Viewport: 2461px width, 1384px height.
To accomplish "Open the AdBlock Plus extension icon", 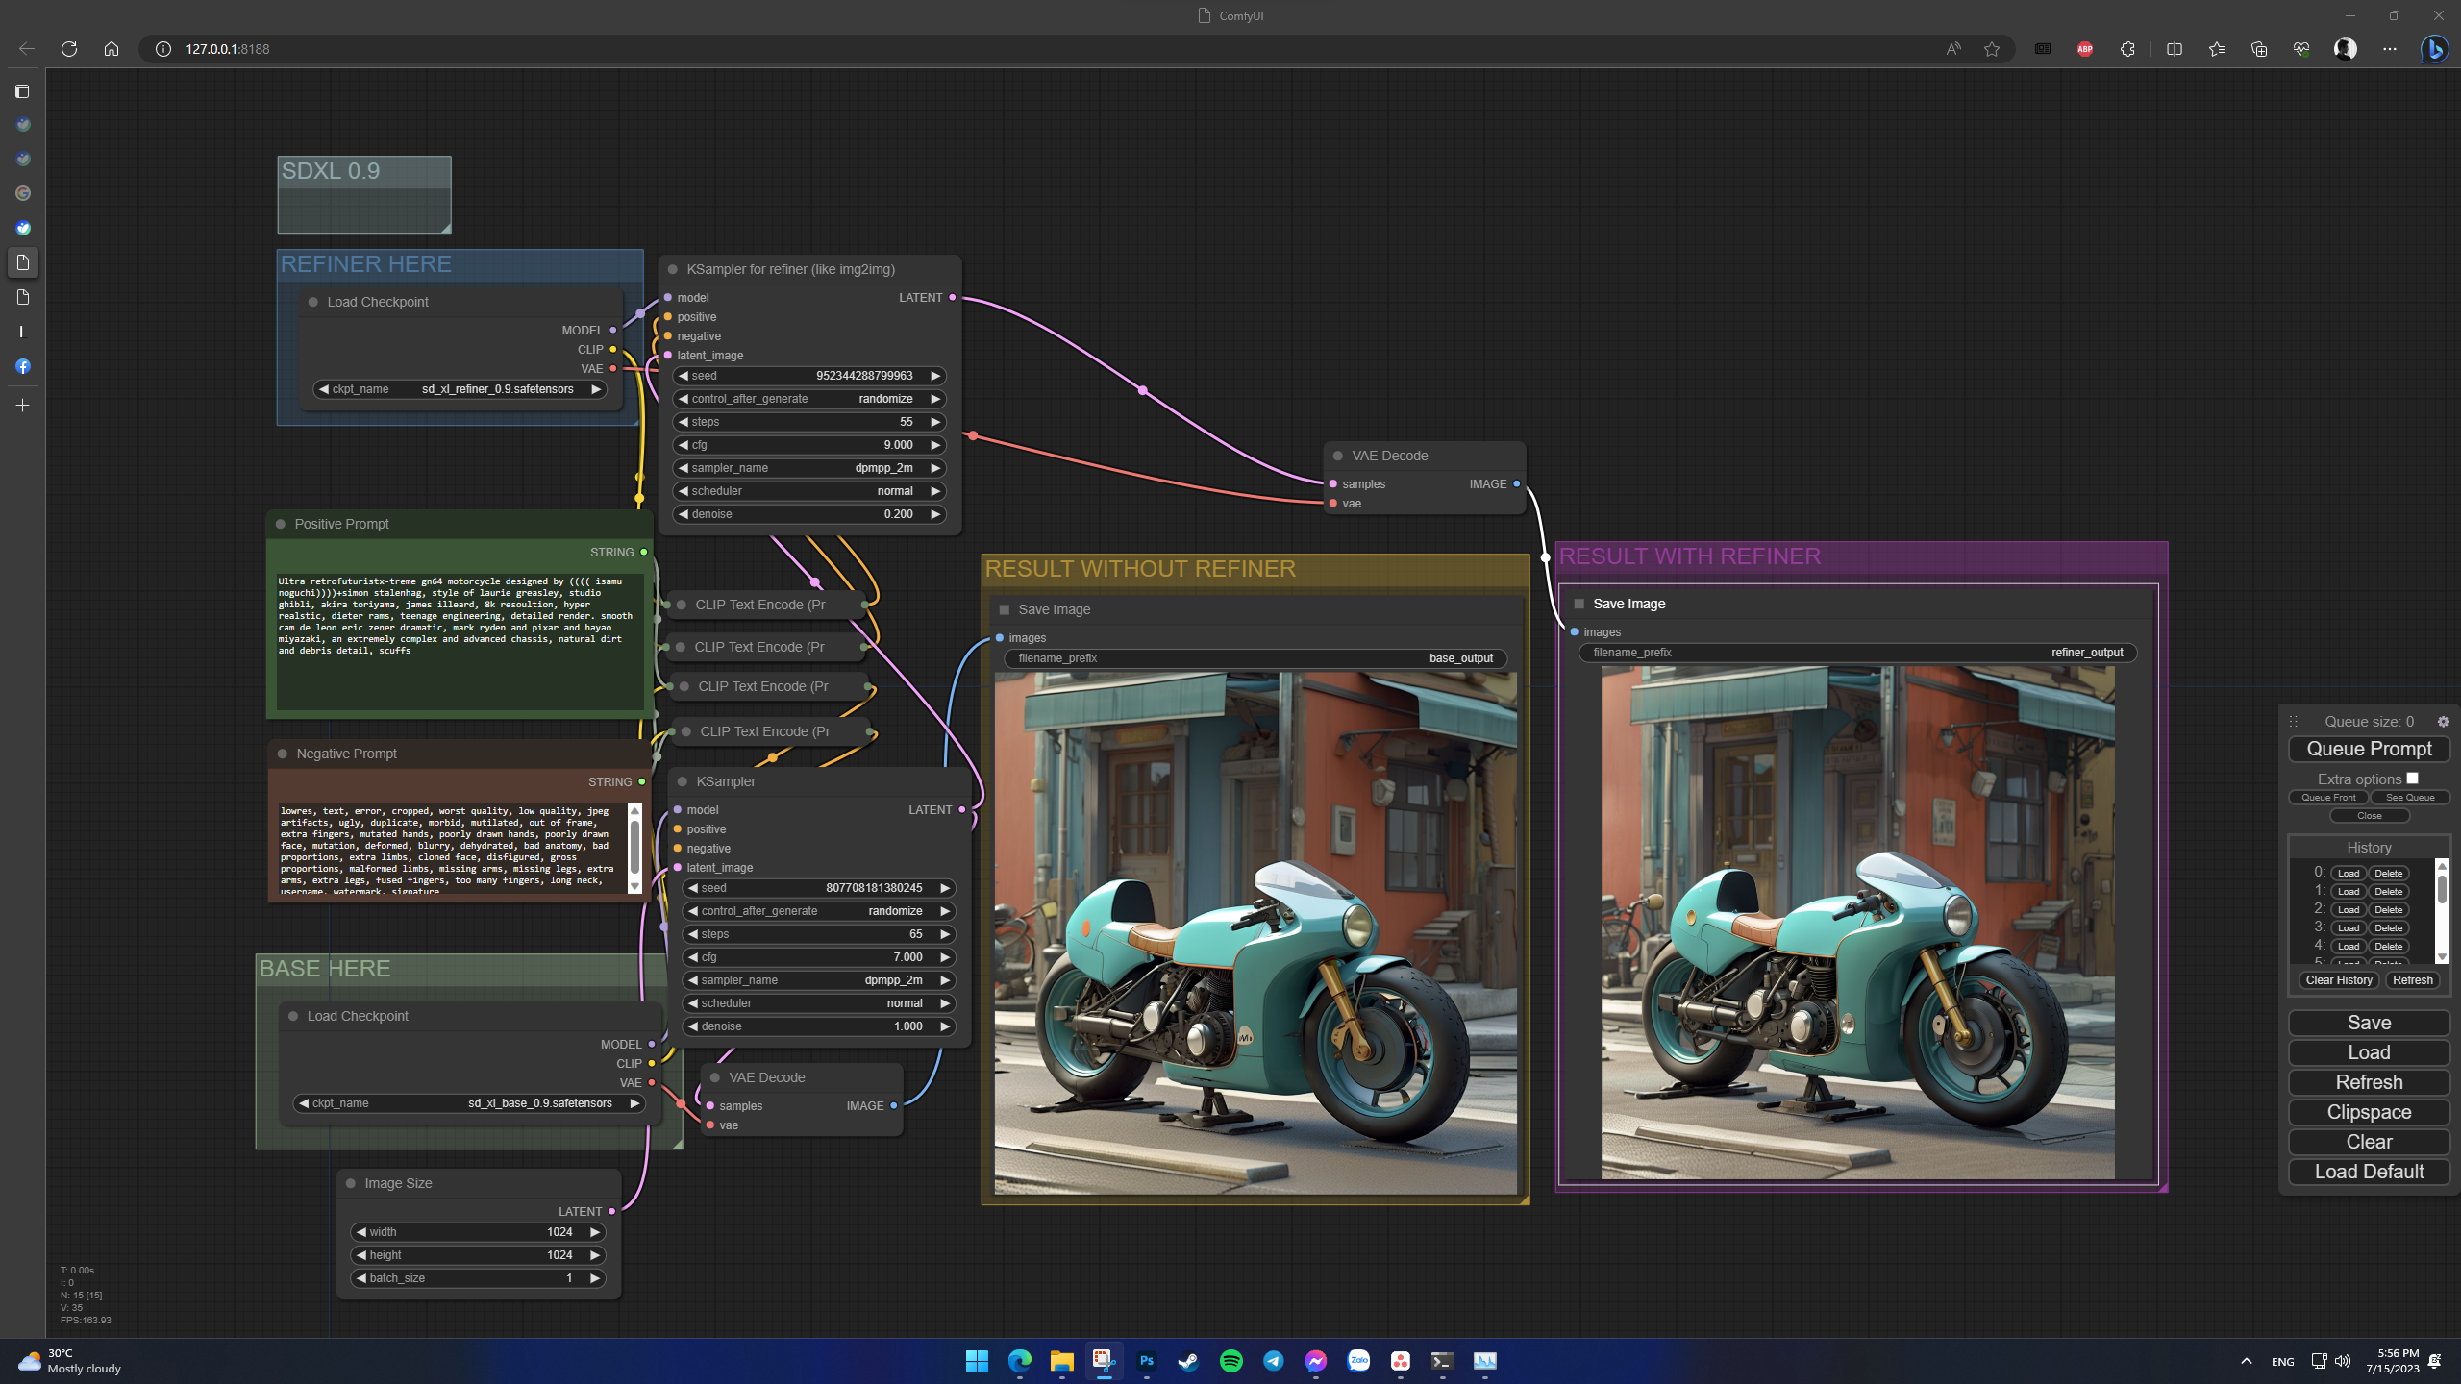I will 2085,49.
